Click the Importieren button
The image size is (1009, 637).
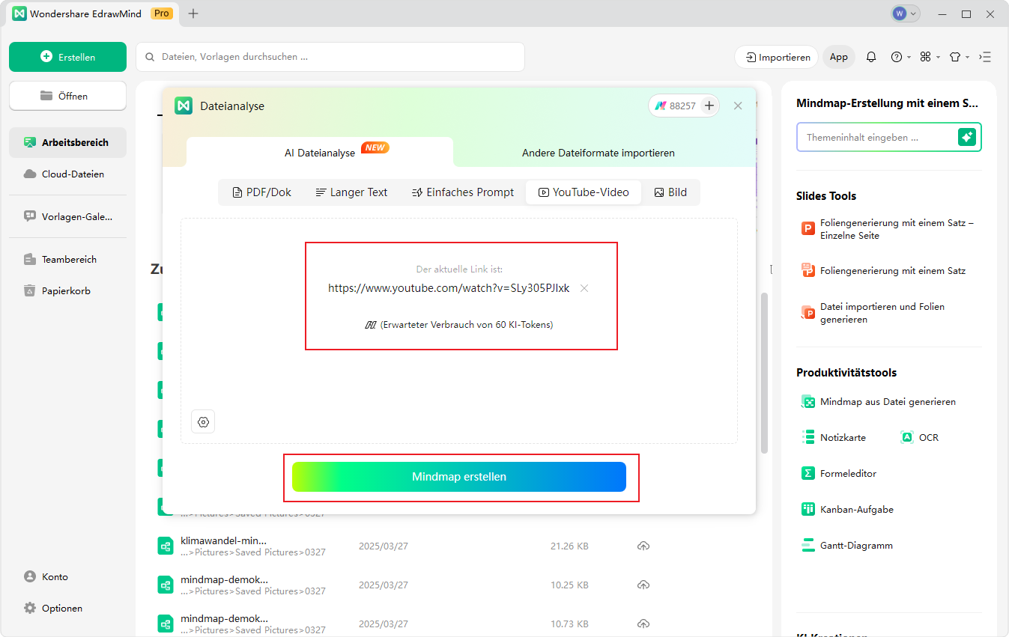777,57
